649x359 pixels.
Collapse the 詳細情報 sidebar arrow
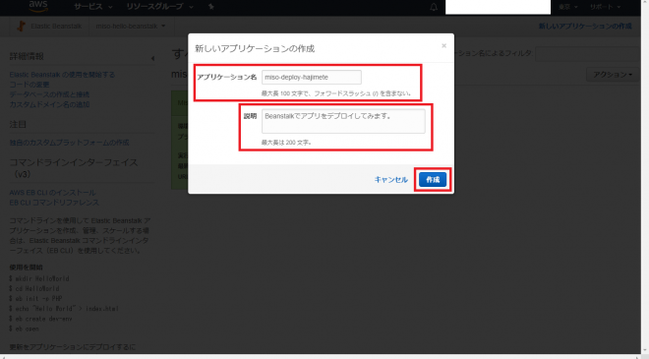152,58
